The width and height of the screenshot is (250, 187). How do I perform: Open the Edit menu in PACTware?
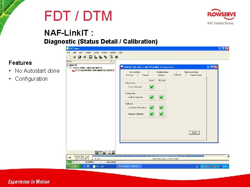[x=74, y=53]
